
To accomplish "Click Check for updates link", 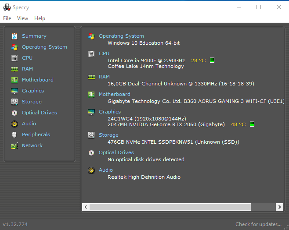I will (258, 224).
